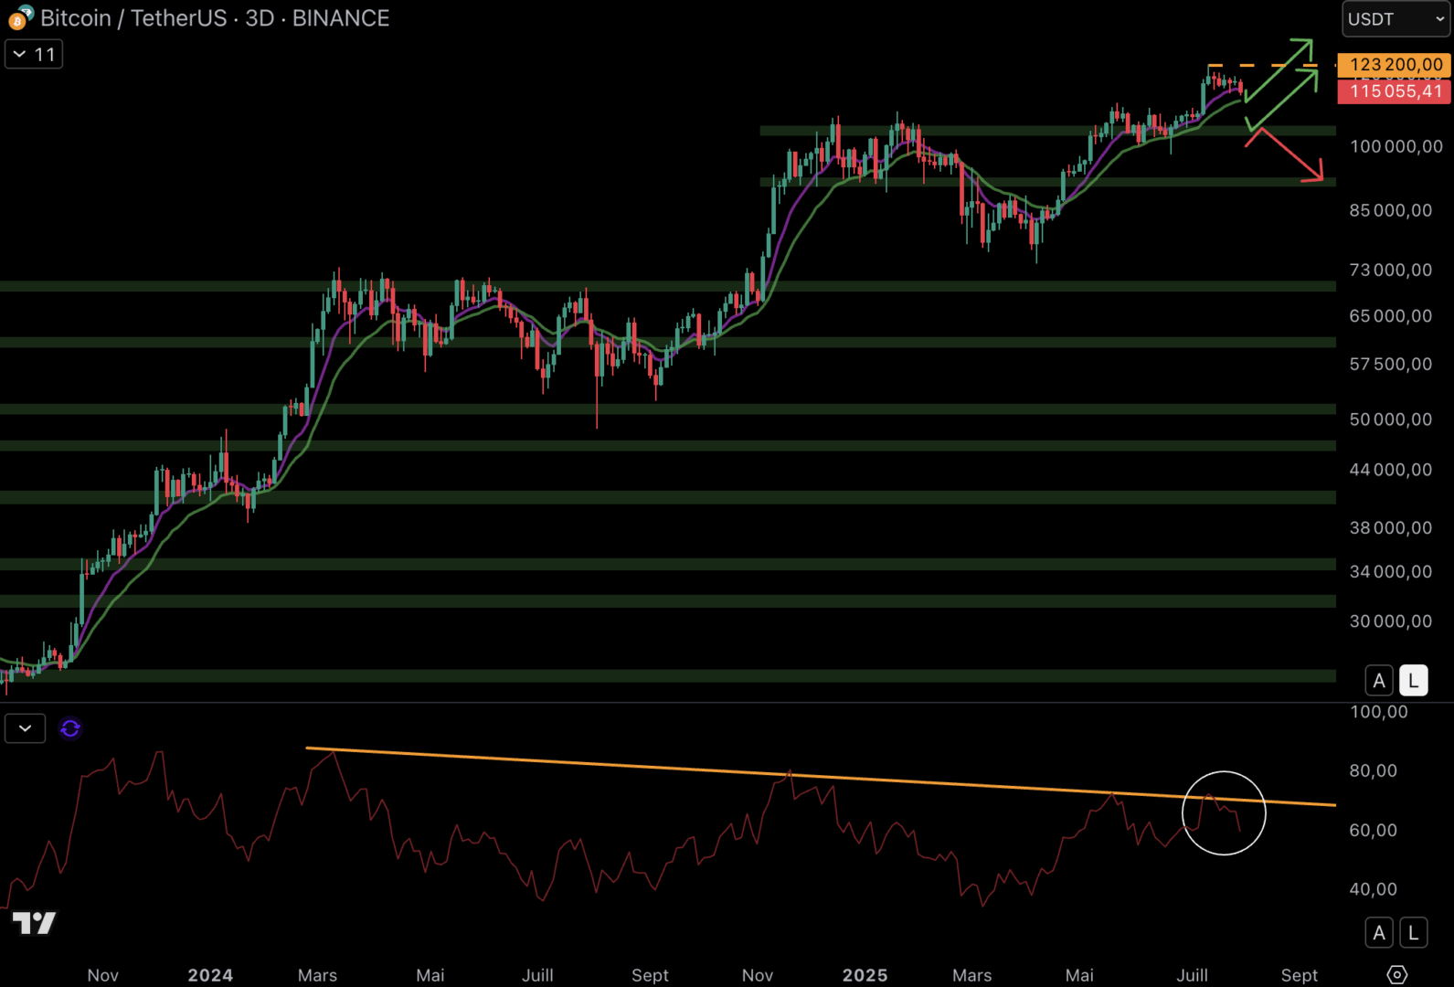Expand the 11 indicators legend

tap(34, 55)
